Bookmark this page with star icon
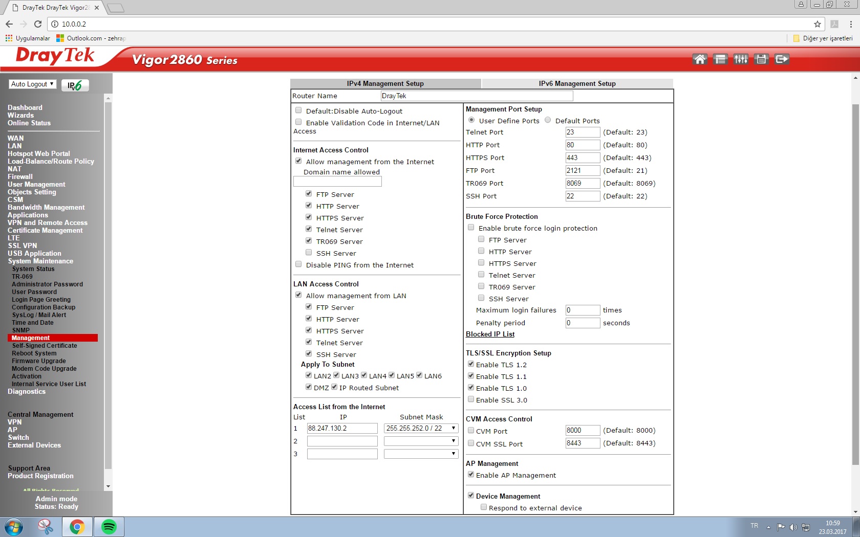This screenshot has width=860, height=537. point(817,24)
